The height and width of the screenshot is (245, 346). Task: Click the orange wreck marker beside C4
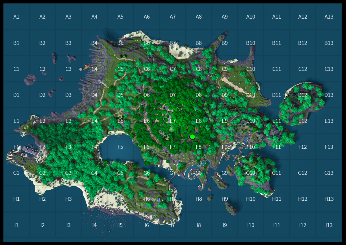(x=85, y=68)
